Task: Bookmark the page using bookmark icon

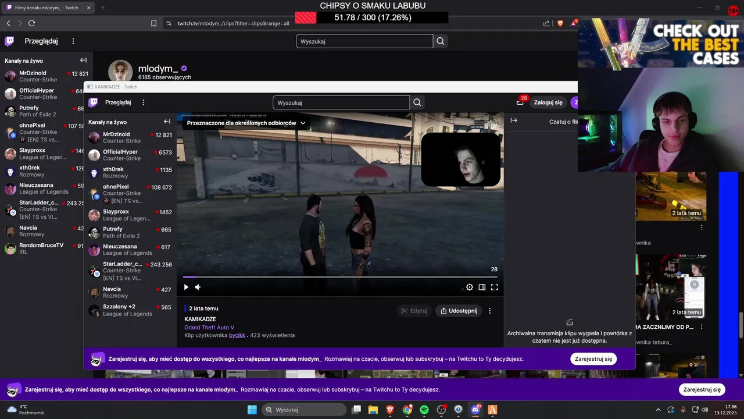Action: [153, 23]
